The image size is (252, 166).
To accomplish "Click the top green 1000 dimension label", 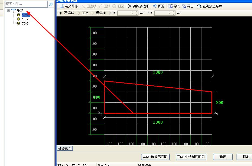I will click(x=158, y=72).
